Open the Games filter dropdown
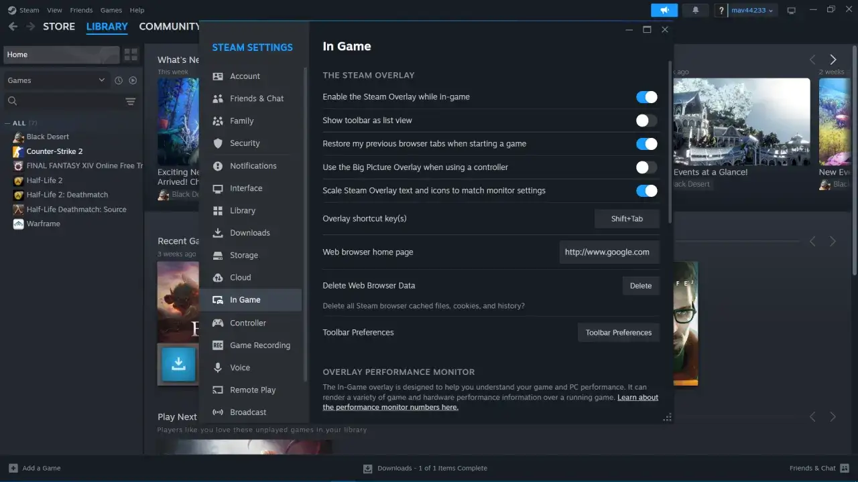This screenshot has width=858, height=482. click(x=56, y=80)
